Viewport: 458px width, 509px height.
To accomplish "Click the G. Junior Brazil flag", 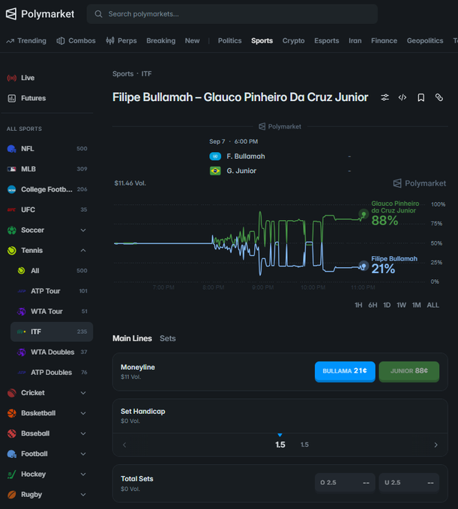I will (215, 171).
